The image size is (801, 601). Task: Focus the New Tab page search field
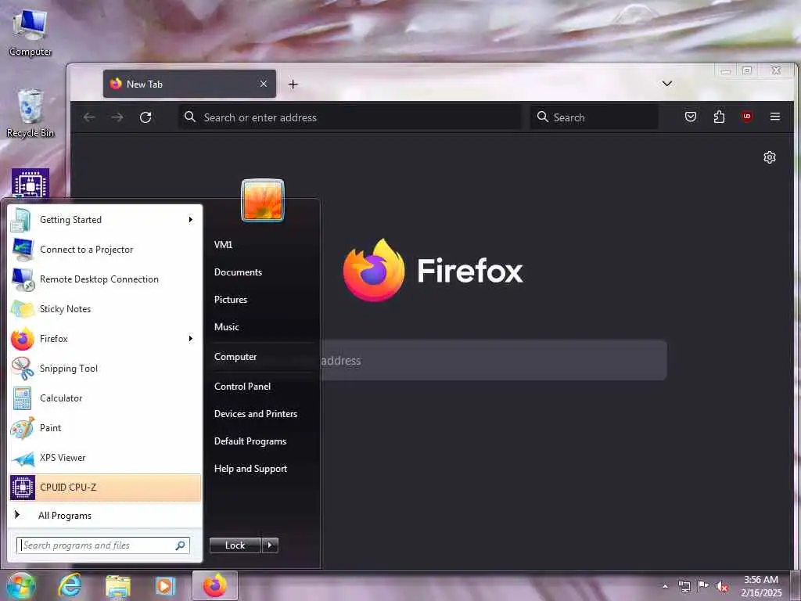(x=494, y=360)
